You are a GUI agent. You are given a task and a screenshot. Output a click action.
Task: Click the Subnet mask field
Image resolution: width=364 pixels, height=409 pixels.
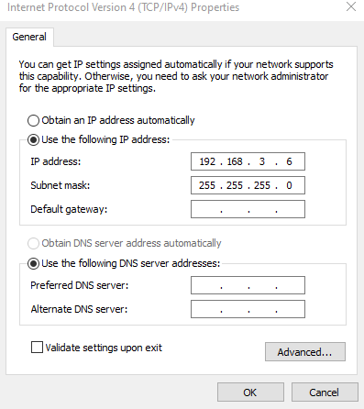248,185
